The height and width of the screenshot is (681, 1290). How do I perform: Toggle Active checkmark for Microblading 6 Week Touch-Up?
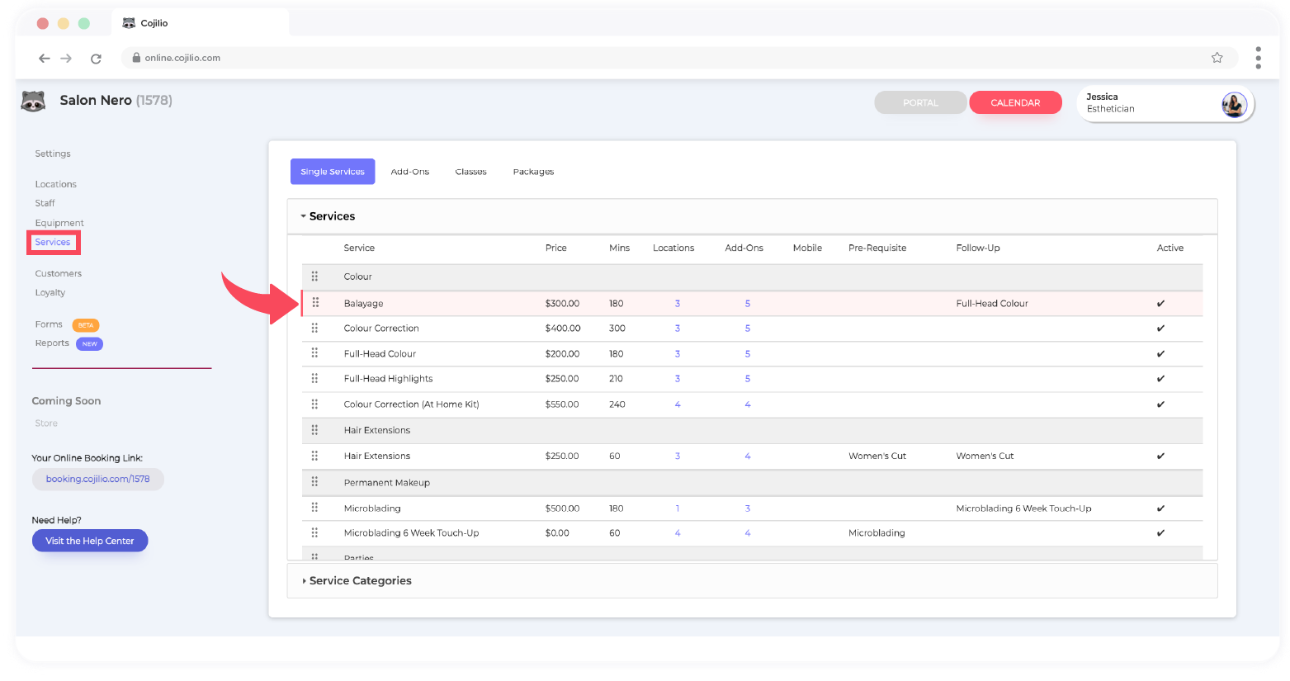click(x=1160, y=533)
